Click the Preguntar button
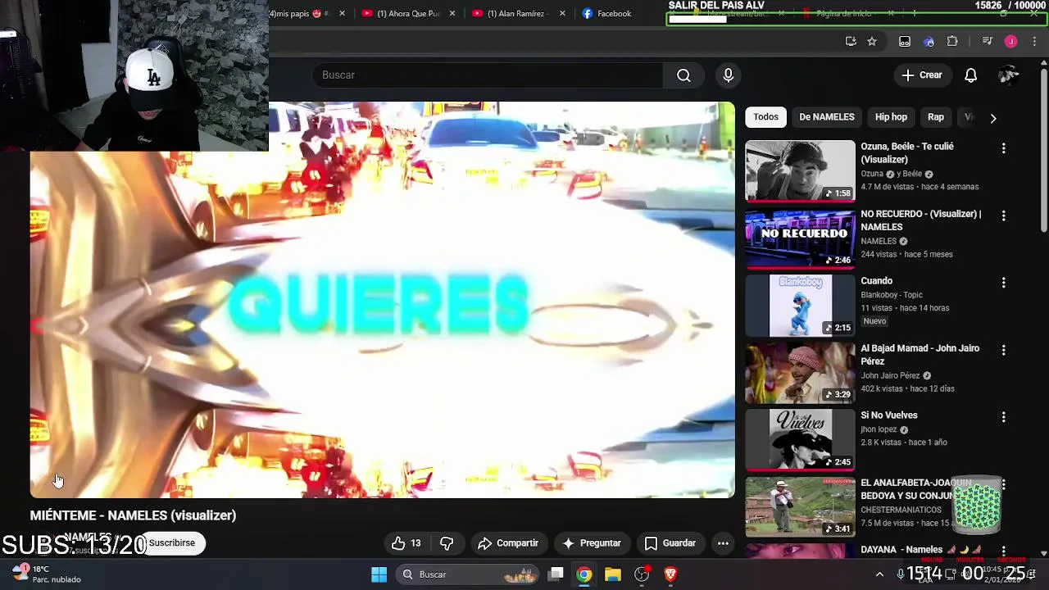1049x590 pixels. [592, 543]
